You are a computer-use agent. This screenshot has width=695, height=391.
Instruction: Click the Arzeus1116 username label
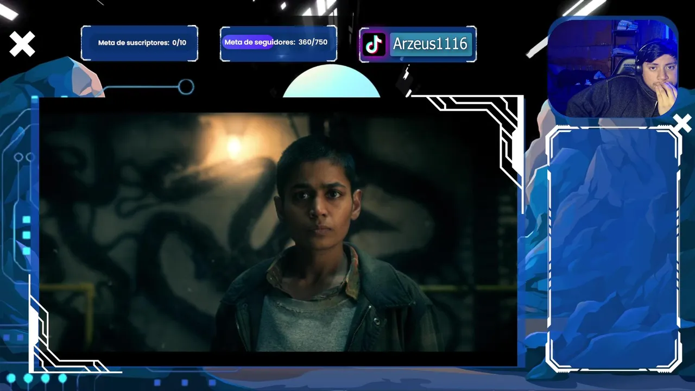click(430, 44)
